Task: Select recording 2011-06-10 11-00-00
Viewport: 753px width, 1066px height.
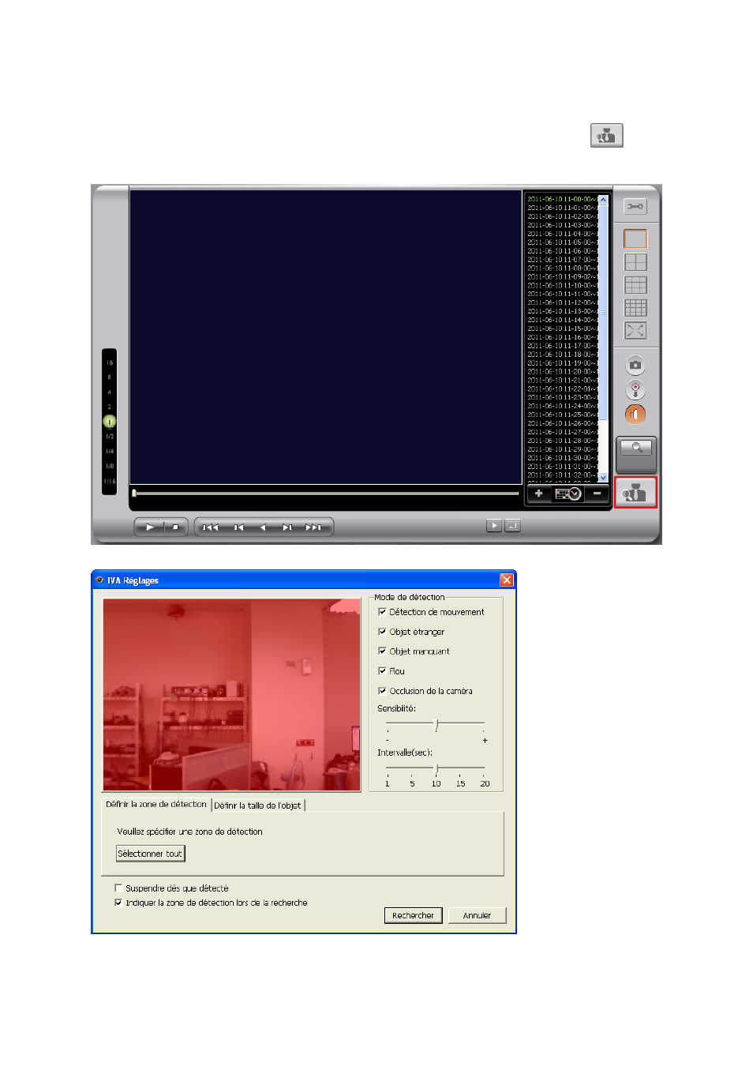Action: click(562, 199)
